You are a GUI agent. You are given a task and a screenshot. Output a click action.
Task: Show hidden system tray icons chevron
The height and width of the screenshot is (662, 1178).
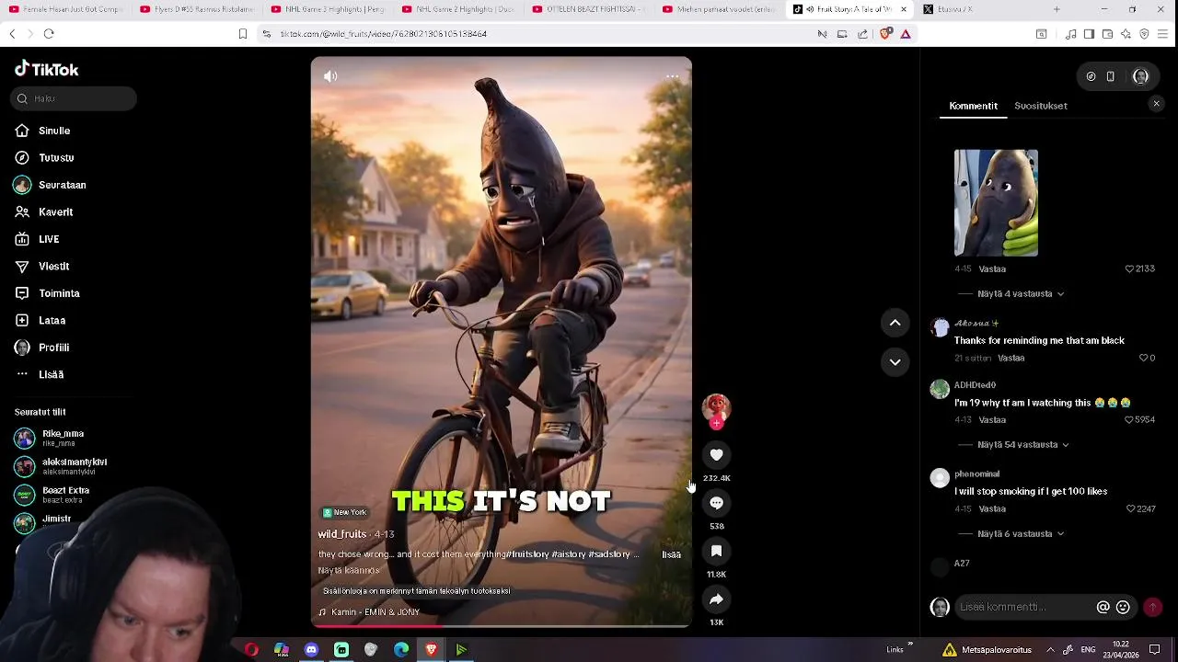(x=1050, y=650)
